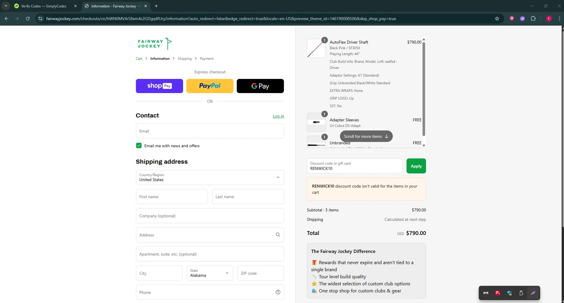Reload the checkout page

pyautogui.click(x=27, y=18)
